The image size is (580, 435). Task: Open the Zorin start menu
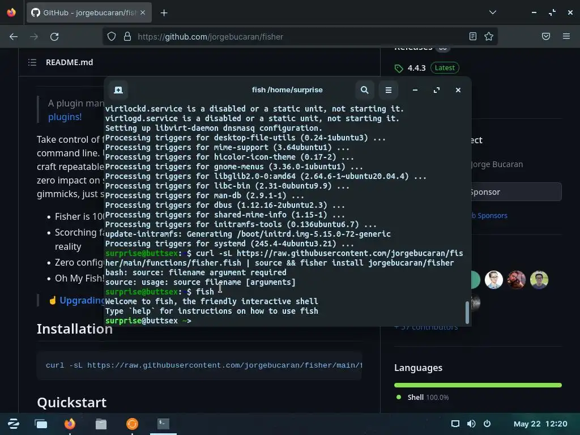[x=14, y=424]
